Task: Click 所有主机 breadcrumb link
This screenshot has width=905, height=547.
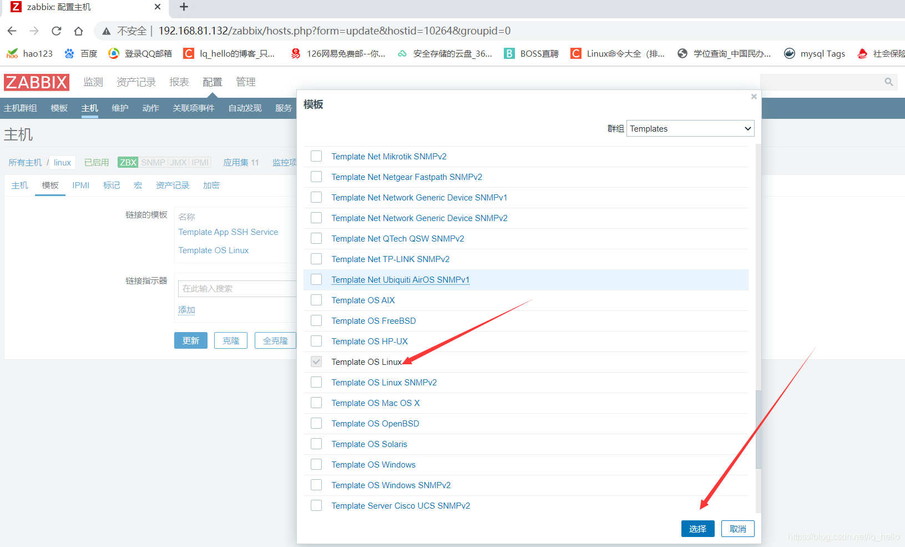Action: pos(25,163)
